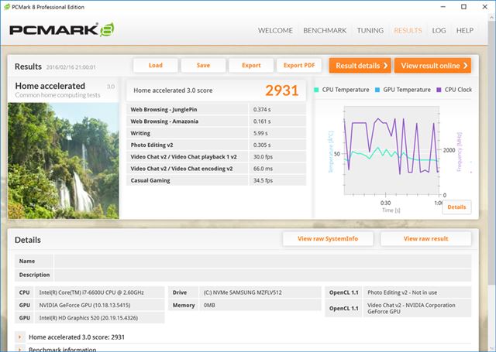This screenshot has width=496, height=352.
Task: Click the Save results button
Action: click(x=203, y=65)
